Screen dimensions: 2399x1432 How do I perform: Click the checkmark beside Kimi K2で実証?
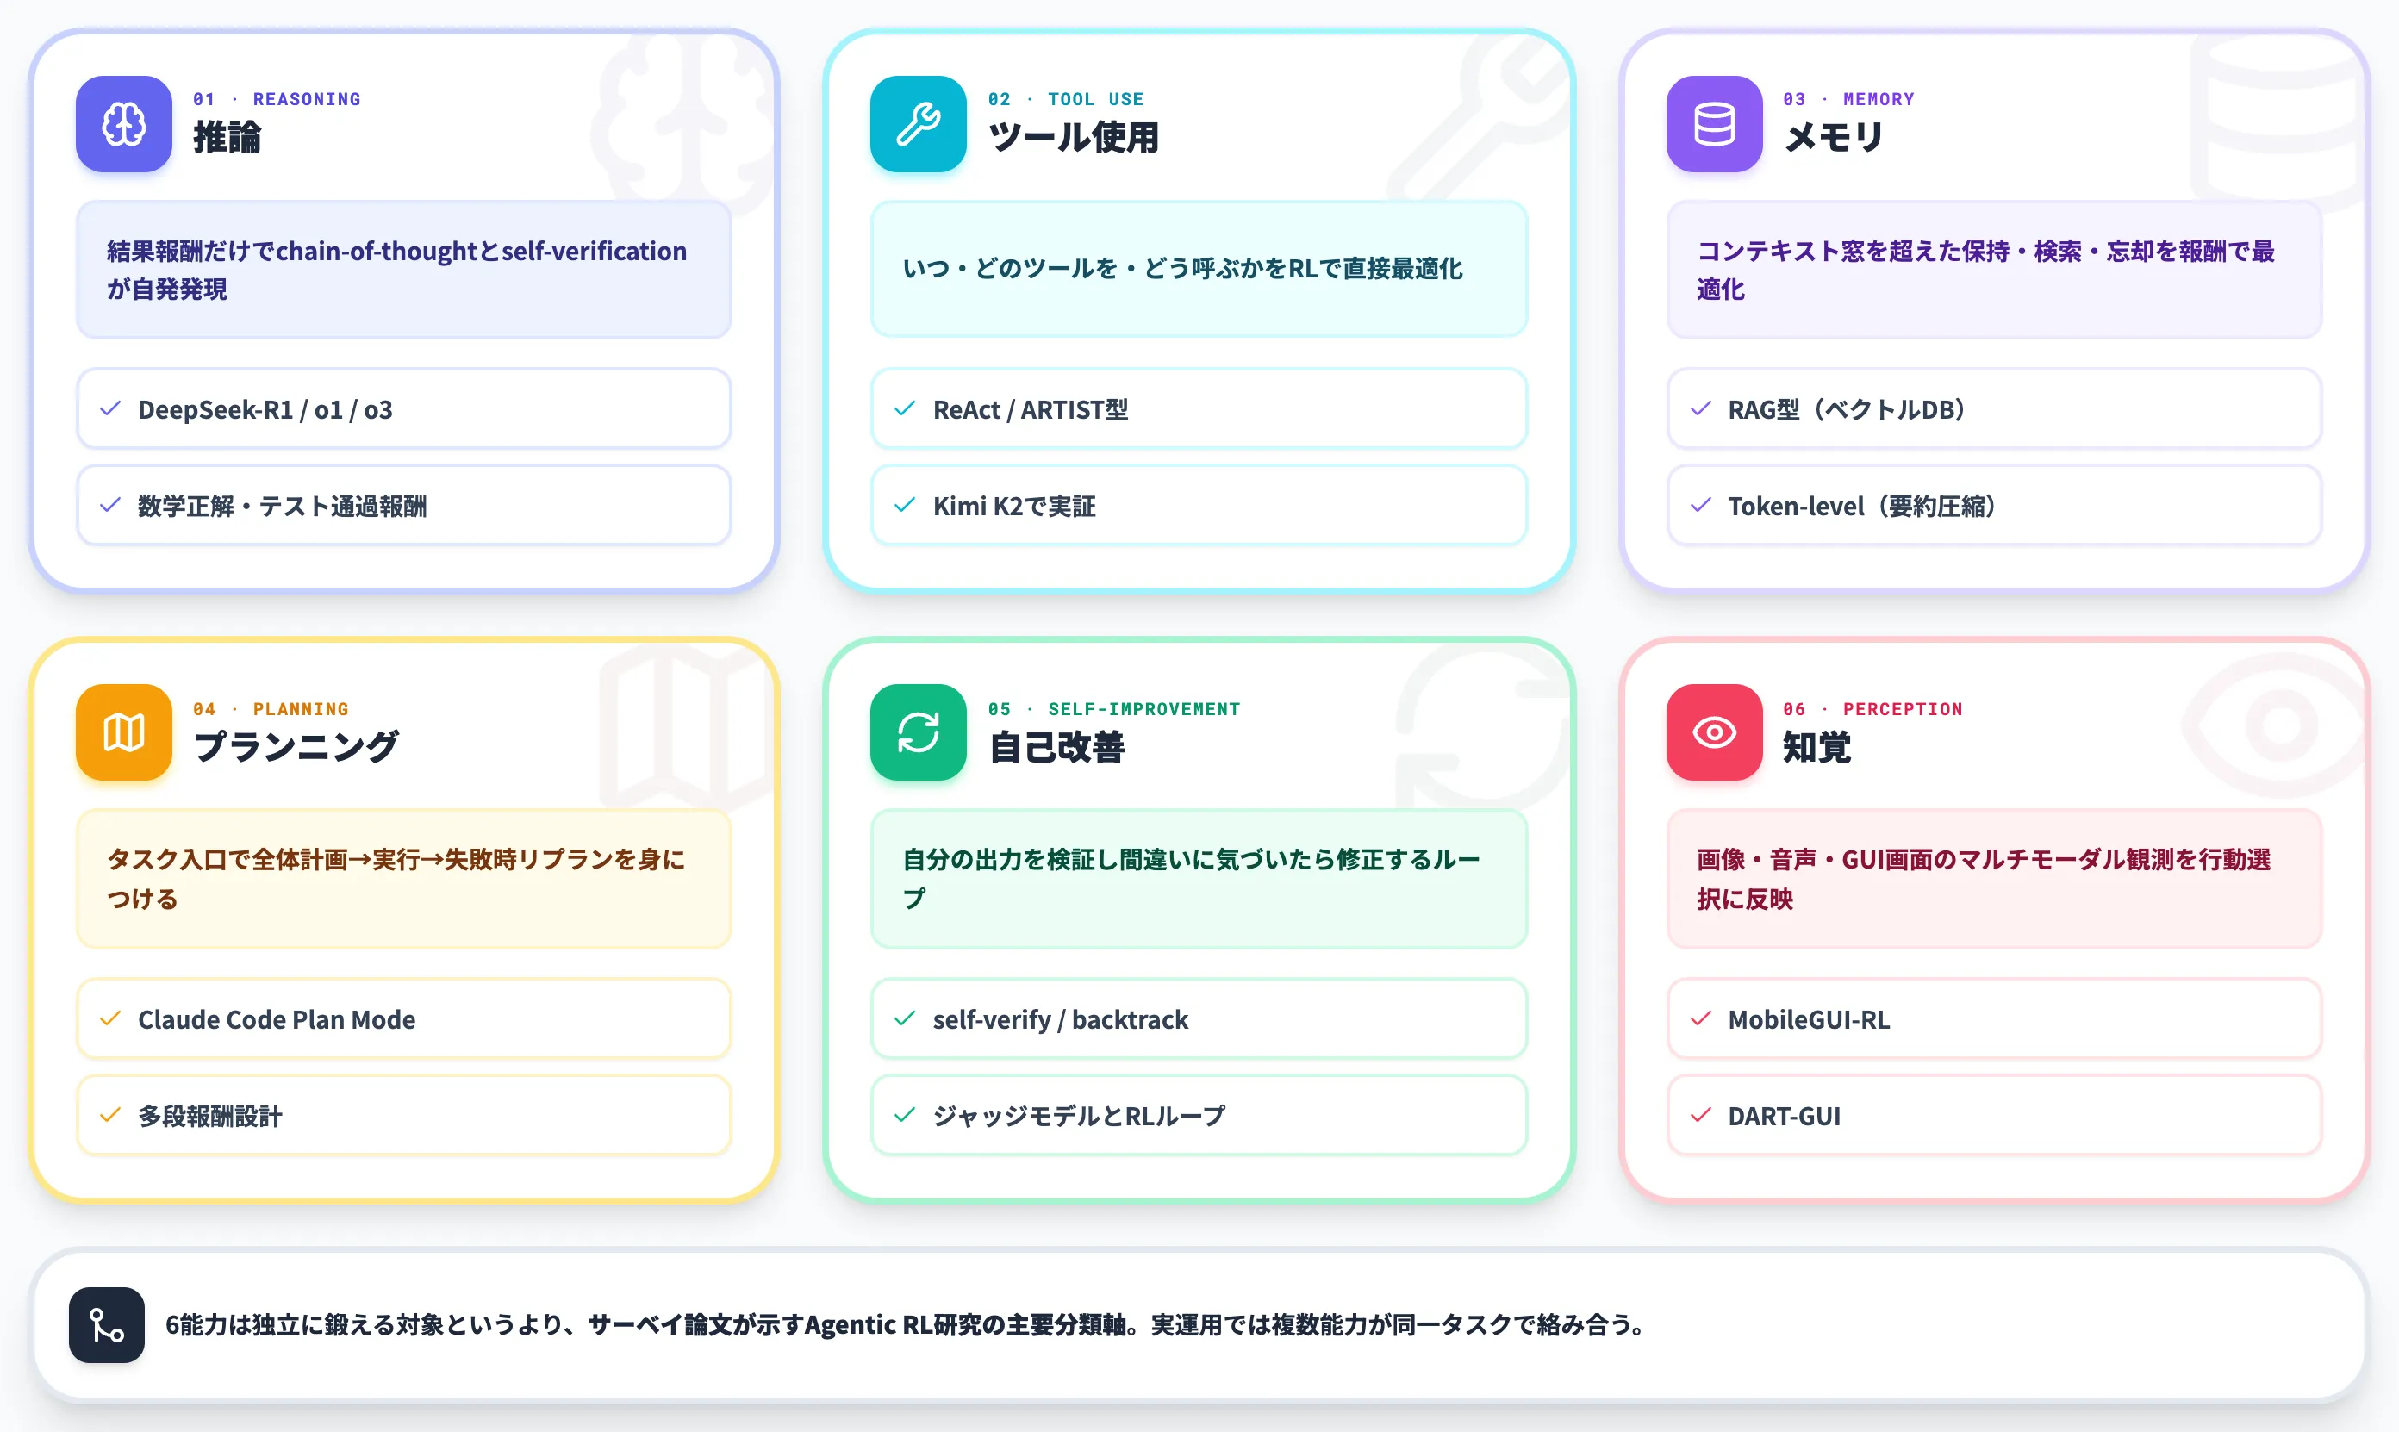click(x=905, y=506)
